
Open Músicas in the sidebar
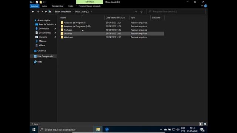[x=43, y=41]
